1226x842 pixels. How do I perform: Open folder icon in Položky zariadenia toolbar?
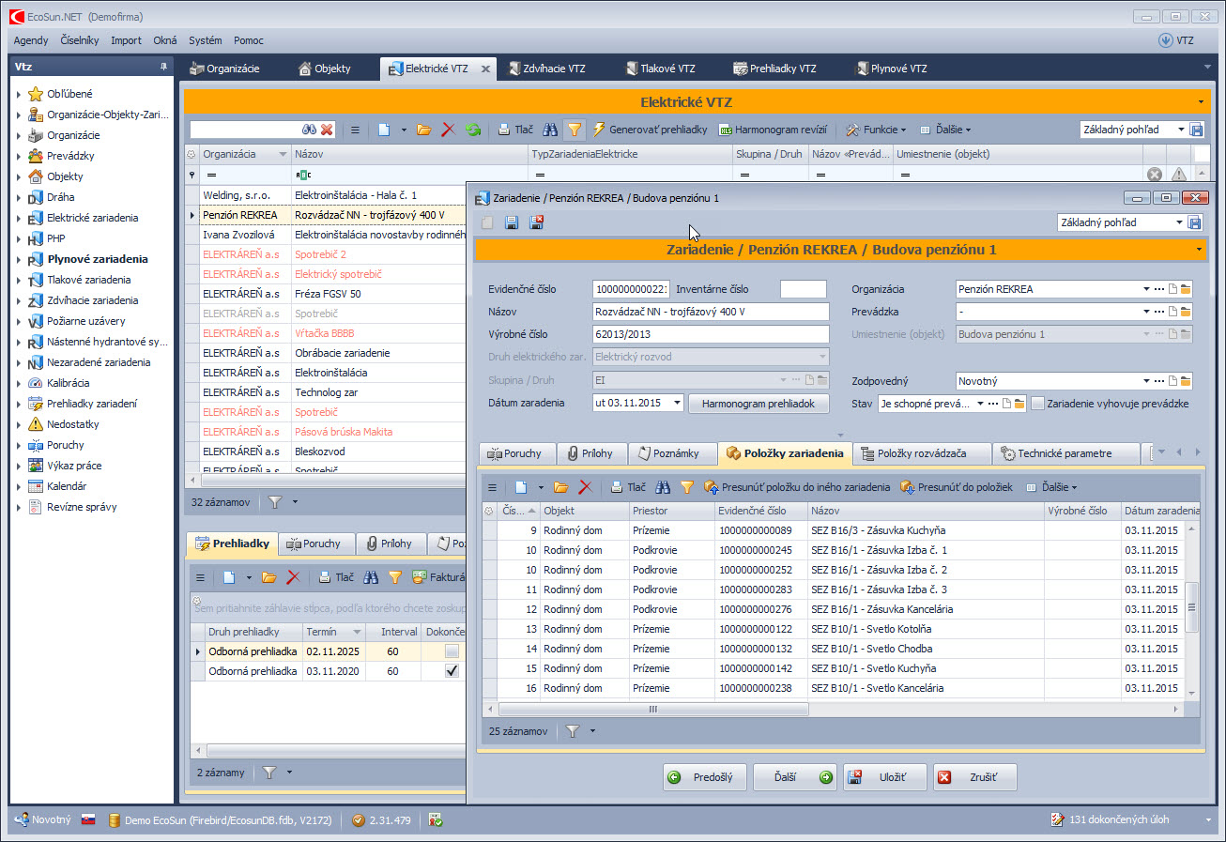pyautogui.click(x=560, y=487)
